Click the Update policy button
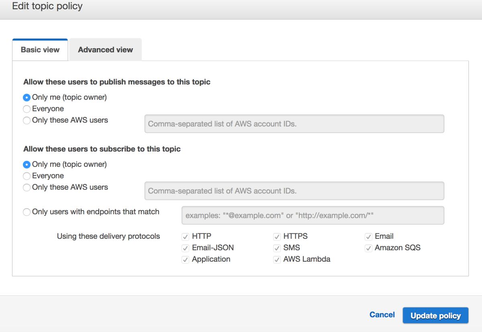482x332 pixels. pyautogui.click(x=435, y=316)
